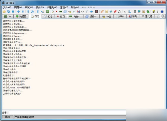Screen dimensions: 167x121
Task: Click the Call stack cube icon in the toolbar
Action: tap(65, 11)
